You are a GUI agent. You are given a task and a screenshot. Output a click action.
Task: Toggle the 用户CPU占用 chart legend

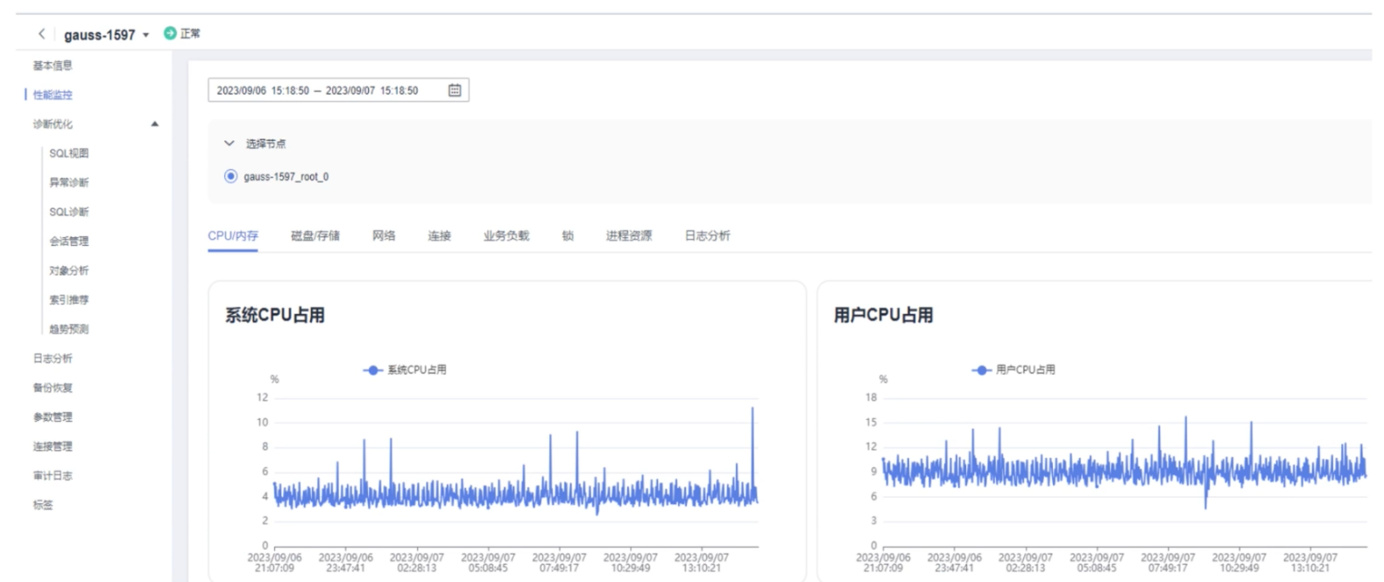pyautogui.click(x=1013, y=370)
